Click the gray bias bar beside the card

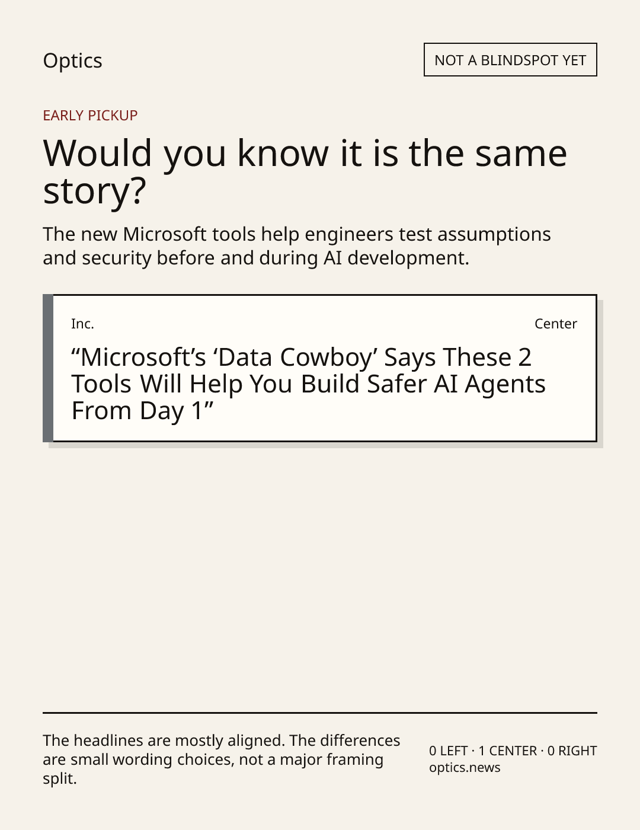point(48,368)
